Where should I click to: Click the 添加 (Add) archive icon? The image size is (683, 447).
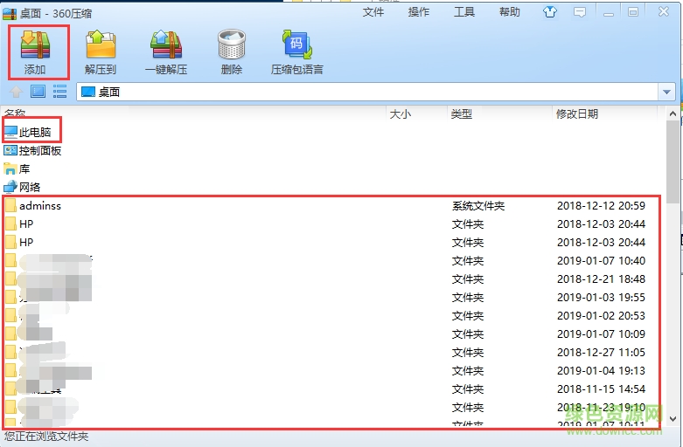point(36,45)
